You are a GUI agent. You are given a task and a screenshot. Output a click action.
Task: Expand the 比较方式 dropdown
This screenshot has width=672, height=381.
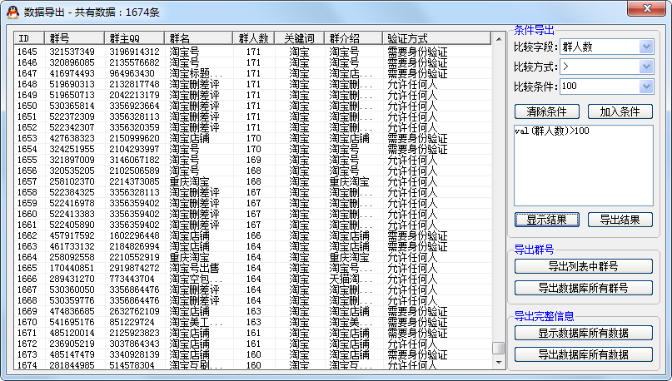point(646,67)
